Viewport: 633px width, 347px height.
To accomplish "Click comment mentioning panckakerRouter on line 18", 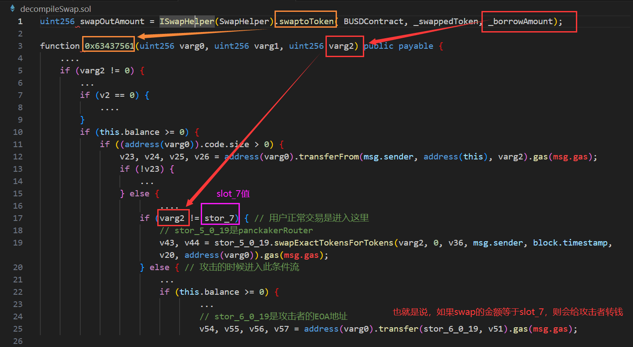I will 236,231.
